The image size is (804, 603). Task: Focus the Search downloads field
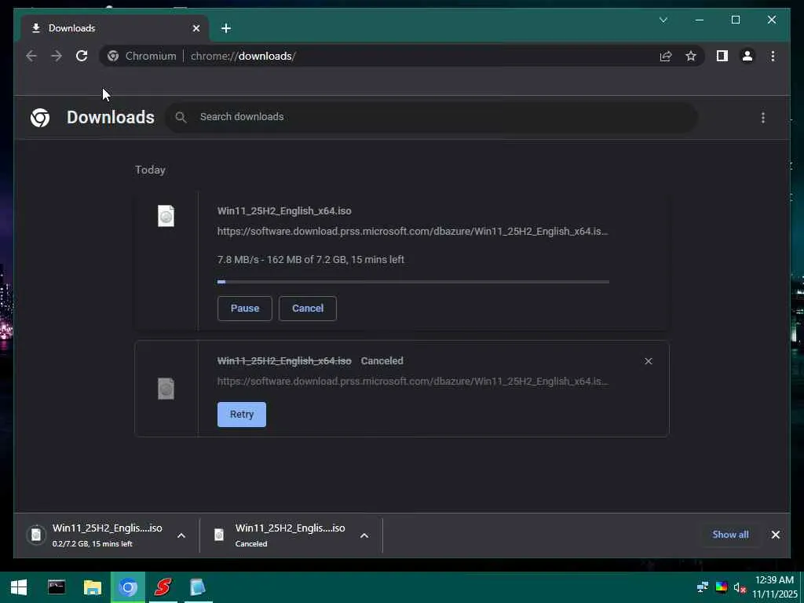tap(431, 118)
